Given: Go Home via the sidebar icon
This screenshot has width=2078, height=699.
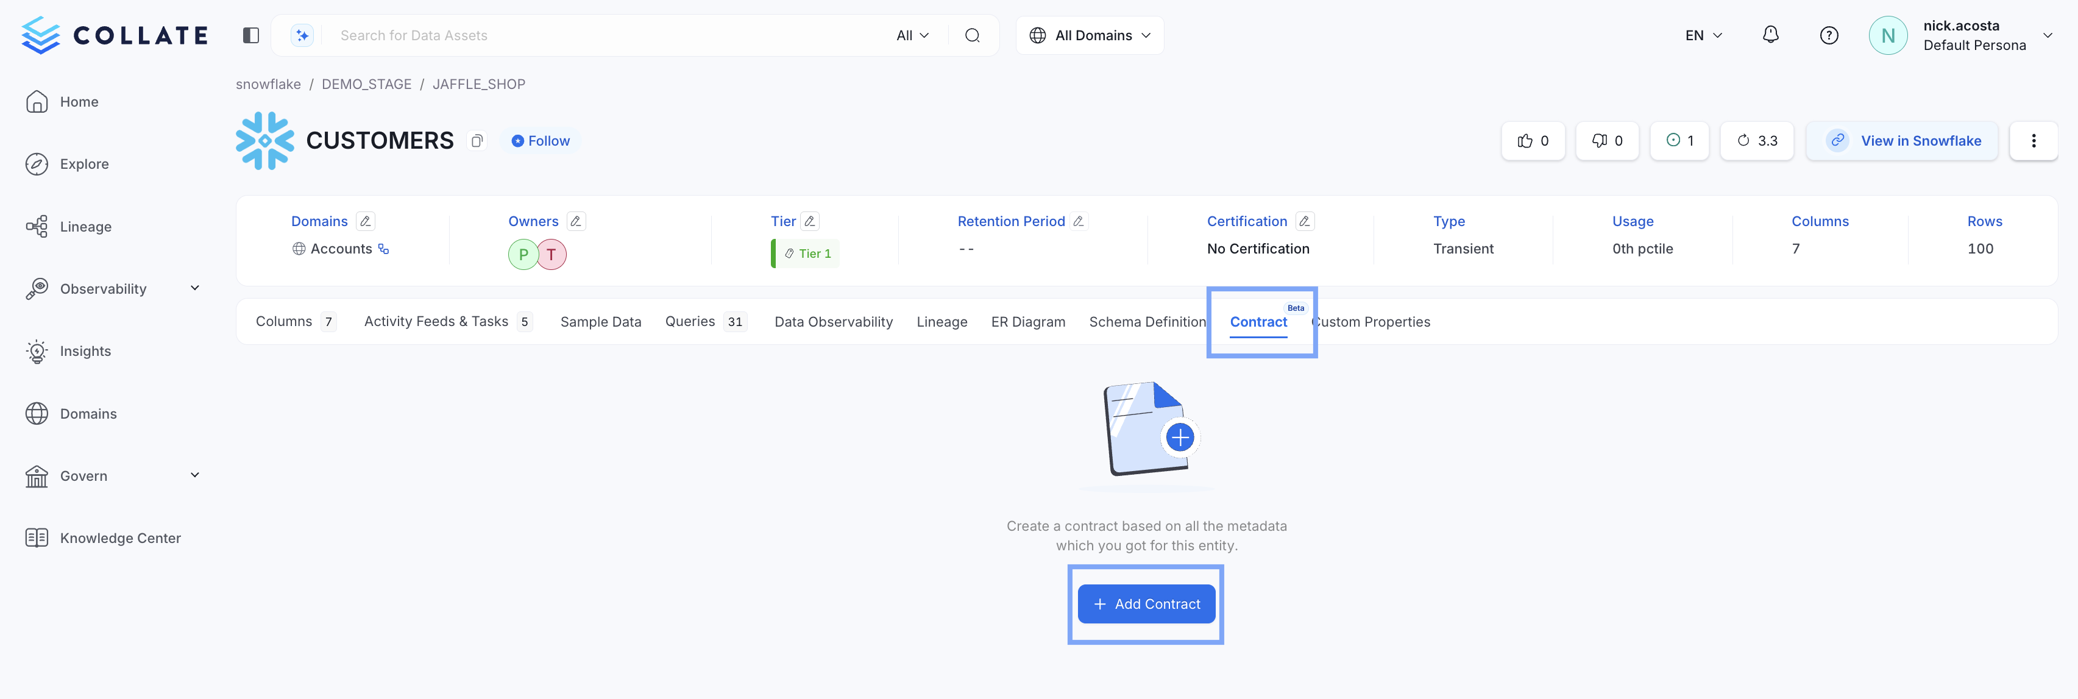Looking at the screenshot, I should tap(78, 102).
